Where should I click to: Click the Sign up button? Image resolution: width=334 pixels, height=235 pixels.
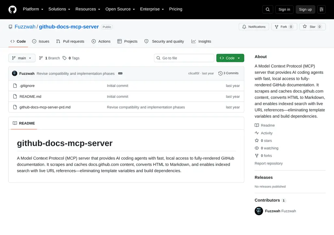305,9
